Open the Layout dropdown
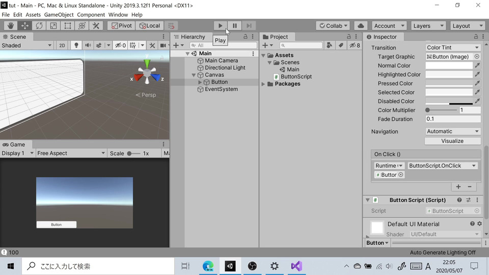Screen dimensions: 489x275 coord(467,25)
